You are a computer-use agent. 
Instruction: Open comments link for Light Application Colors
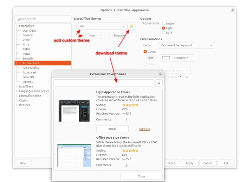tap(126, 119)
